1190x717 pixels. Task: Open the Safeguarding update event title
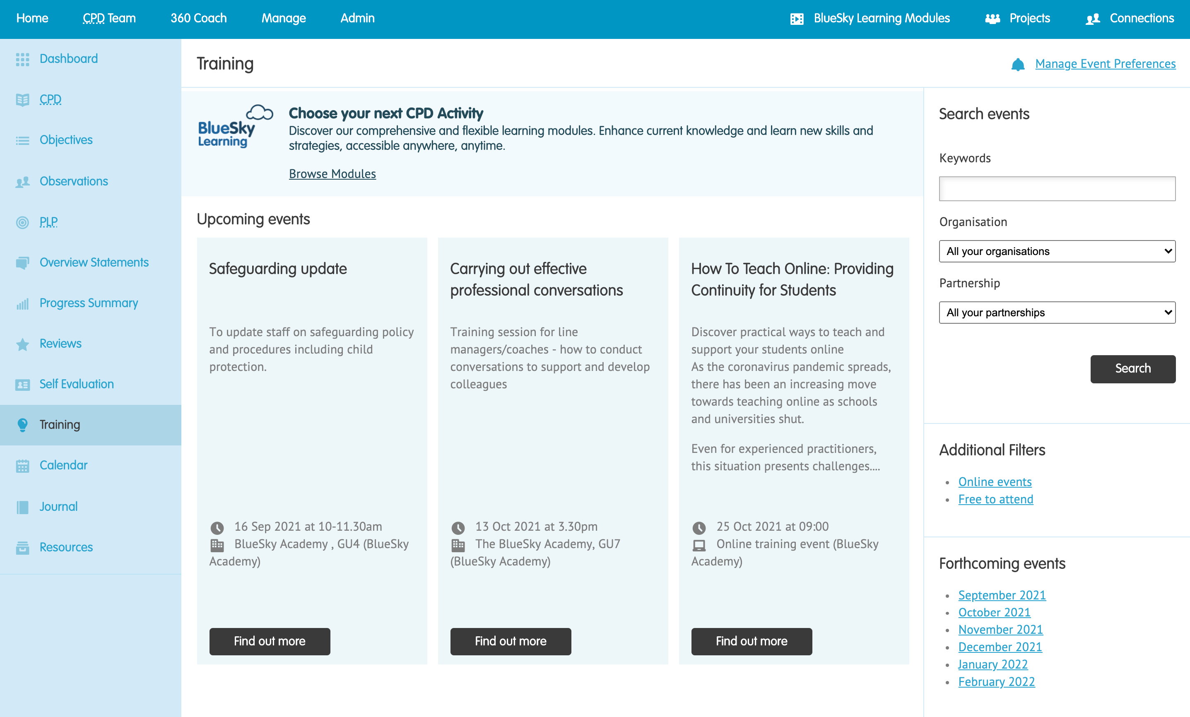tap(278, 269)
